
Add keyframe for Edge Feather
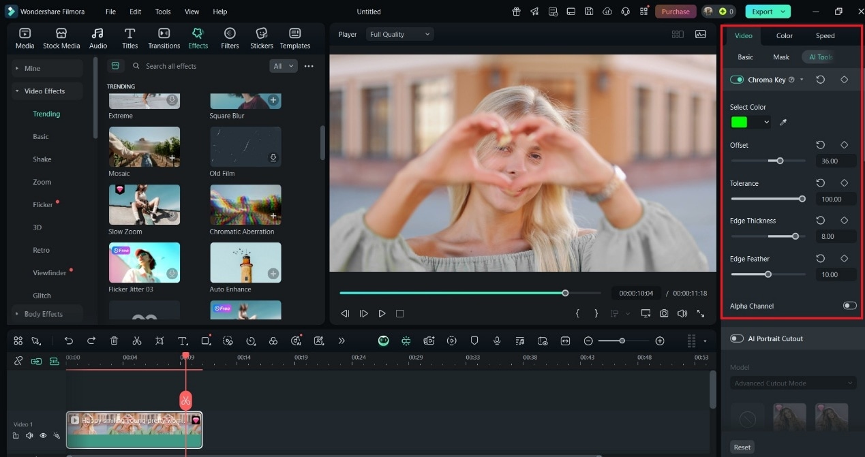(844, 259)
